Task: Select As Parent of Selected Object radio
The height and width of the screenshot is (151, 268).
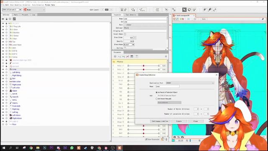Action: pos(156,92)
